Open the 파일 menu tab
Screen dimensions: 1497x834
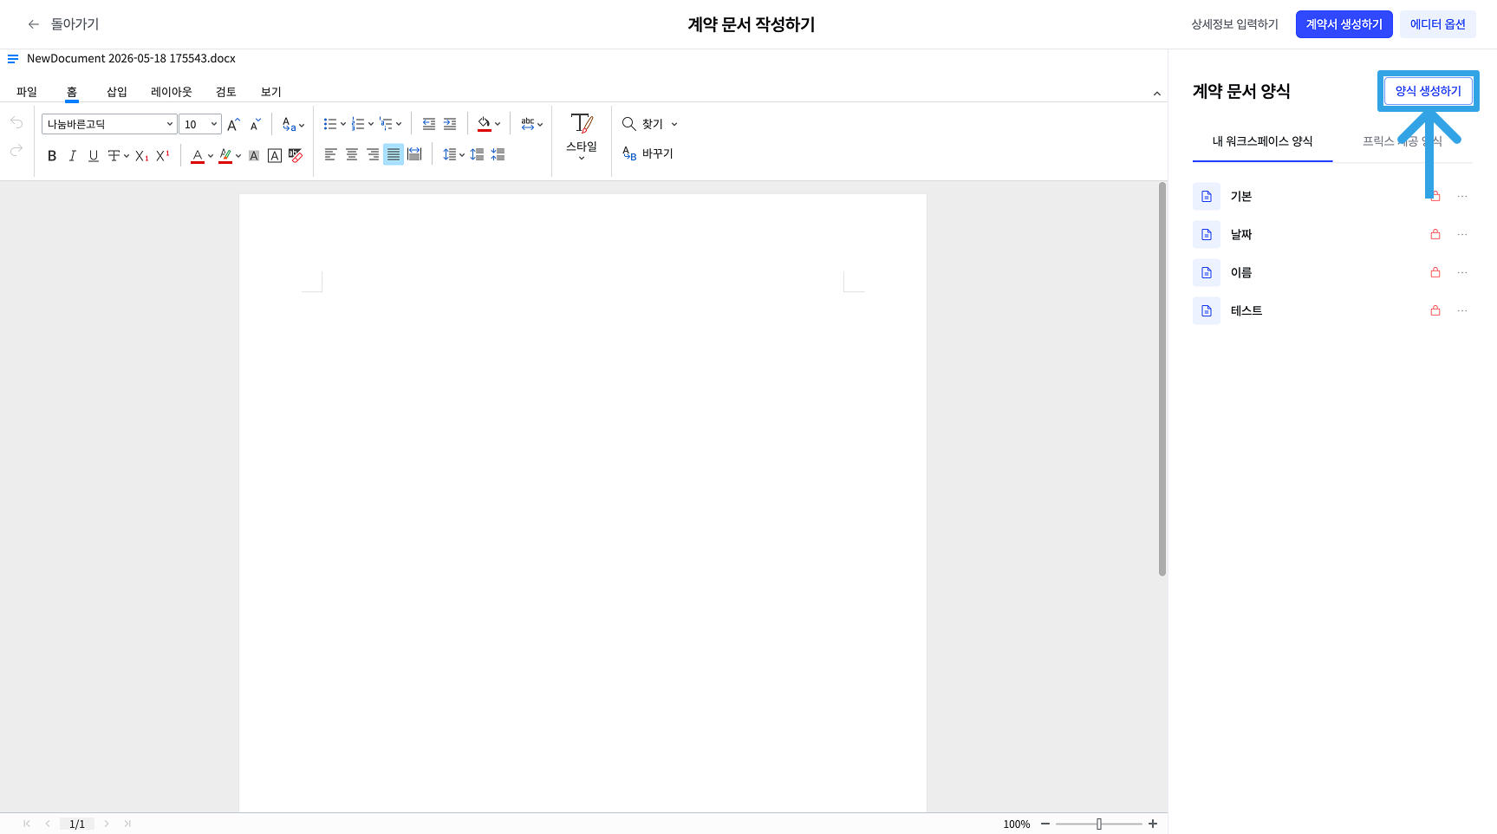click(27, 92)
